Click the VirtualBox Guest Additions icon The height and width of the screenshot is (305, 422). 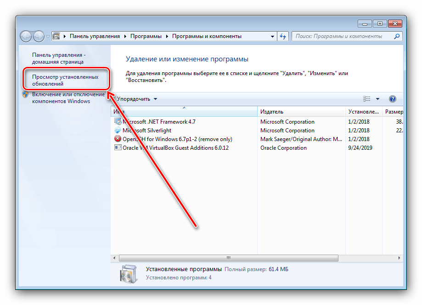coord(118,147)
